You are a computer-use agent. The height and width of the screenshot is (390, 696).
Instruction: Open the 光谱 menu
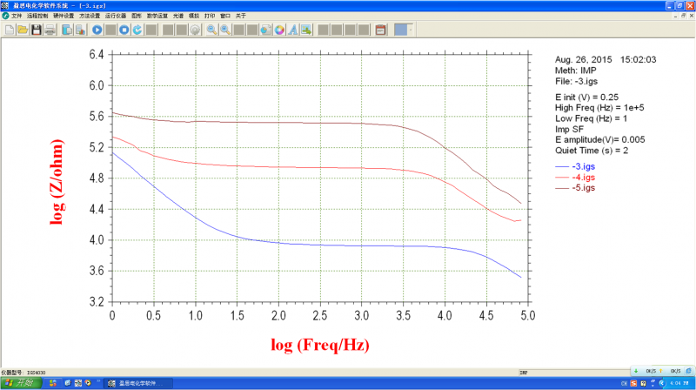tap(178, 16)
